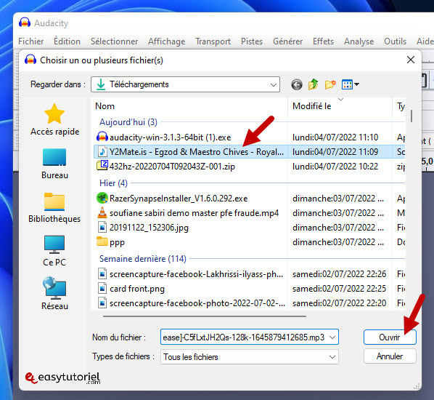
Task: Click the Ouvrir button
Action: pyautogui.click(x=390, y=337)
